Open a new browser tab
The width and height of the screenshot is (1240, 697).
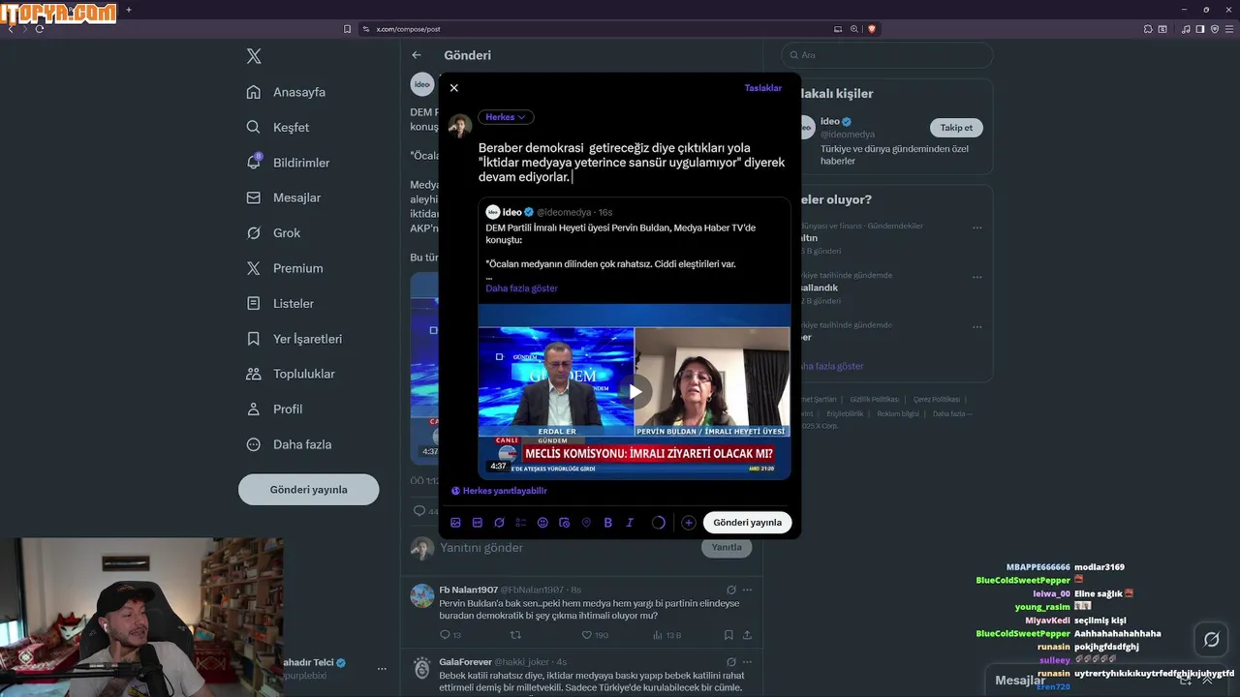click(x=129, y=10)
